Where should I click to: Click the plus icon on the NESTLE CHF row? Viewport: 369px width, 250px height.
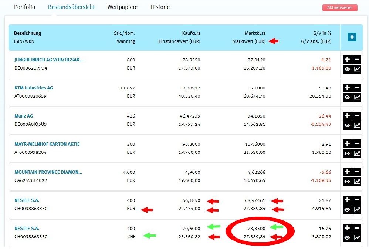pyautogui.click(x=347, y=228)
